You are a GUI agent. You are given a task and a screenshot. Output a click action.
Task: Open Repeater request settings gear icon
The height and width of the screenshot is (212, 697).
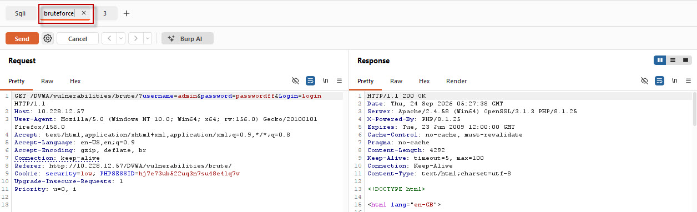(x=48, y=38)
